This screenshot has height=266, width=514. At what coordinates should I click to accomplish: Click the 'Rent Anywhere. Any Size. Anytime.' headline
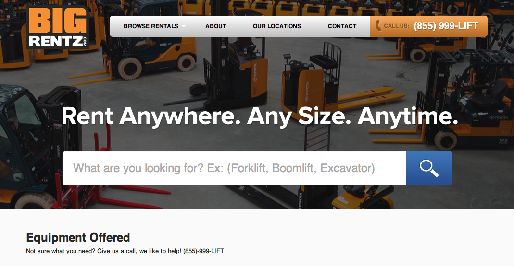[x=260, y=116]
